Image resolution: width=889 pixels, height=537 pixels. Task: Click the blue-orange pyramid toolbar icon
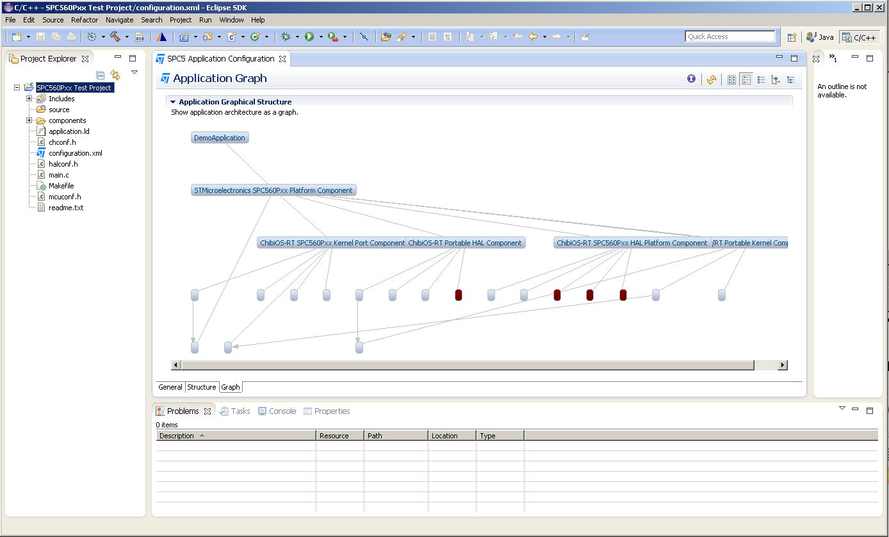(161, 37)
